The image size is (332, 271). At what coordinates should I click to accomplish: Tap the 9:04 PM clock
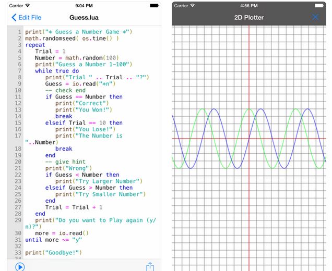(84, 6)
